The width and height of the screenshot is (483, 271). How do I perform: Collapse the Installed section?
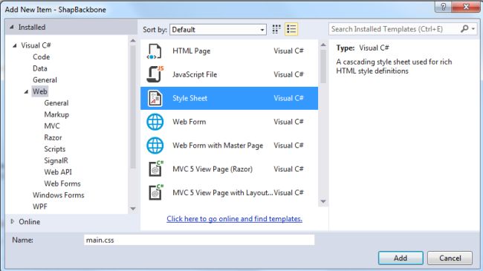(x=12, y=27)
